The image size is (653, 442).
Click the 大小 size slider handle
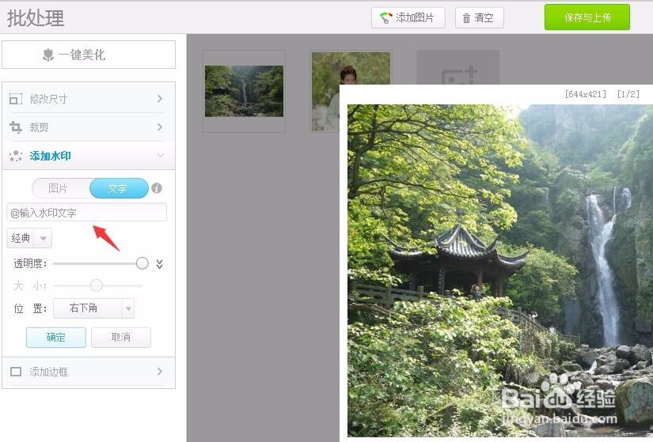click(x=97, y=285)
